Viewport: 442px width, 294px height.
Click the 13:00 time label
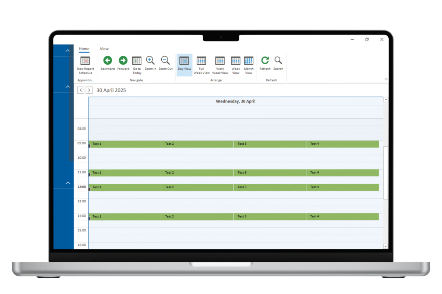click(x=81, y=201)
